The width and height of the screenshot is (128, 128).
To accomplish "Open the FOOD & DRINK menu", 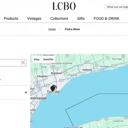I will tap(106, 19).
